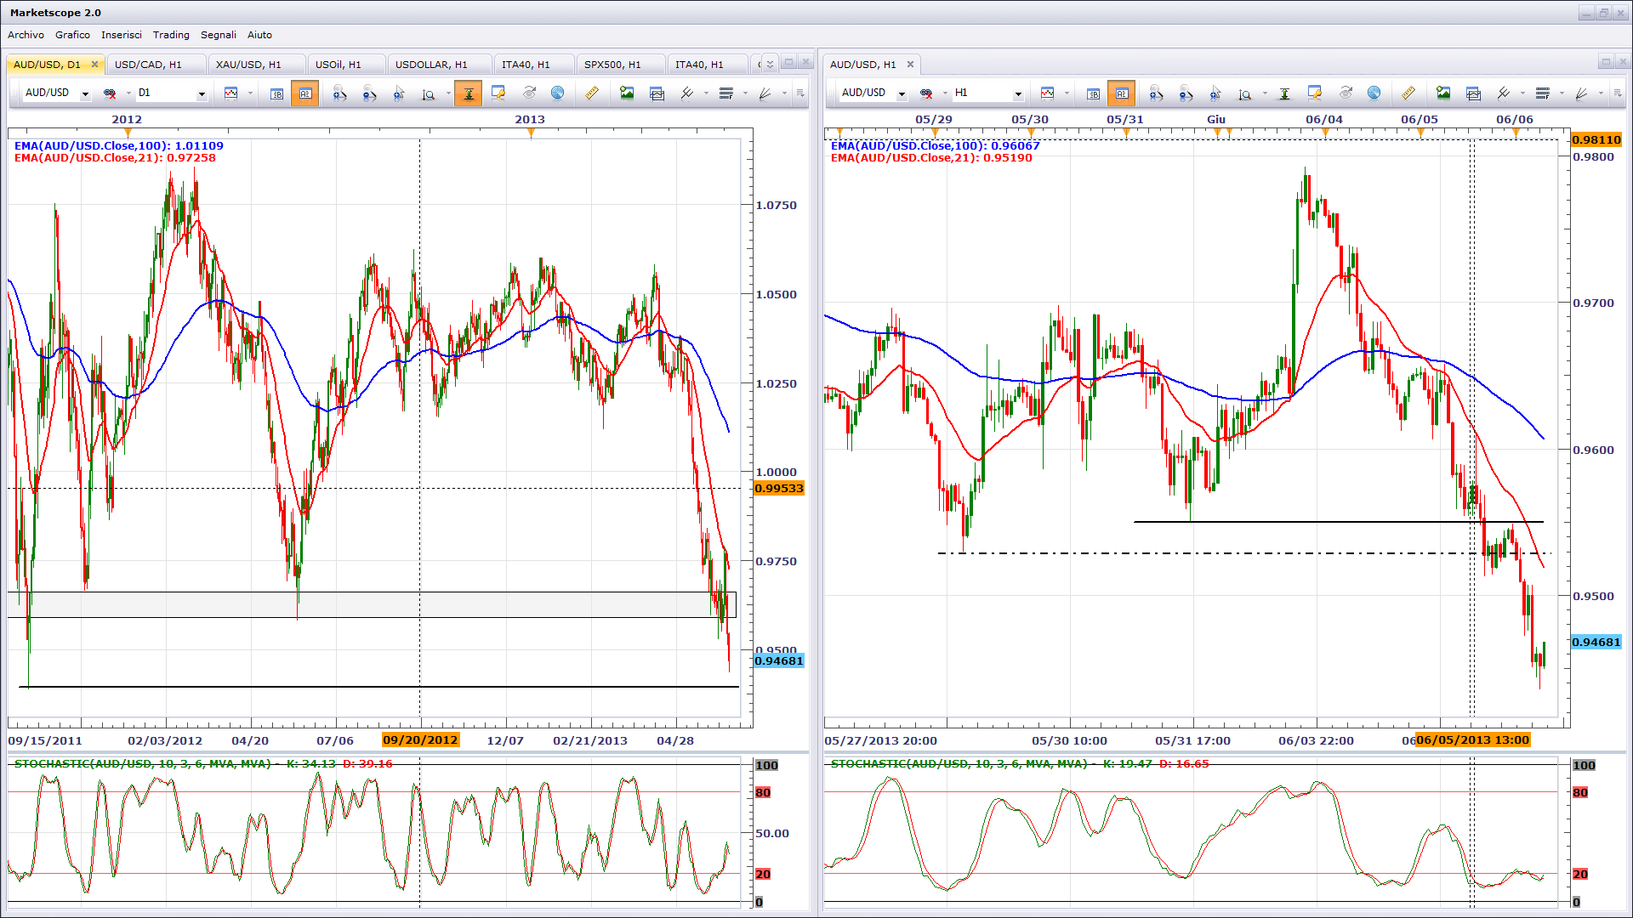Click save chart image icon in left toolbar
This screenshot has height=918, width=1633.
[627, 93]
